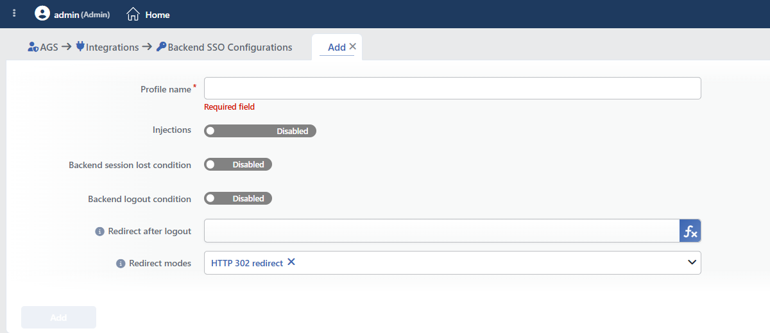Focus the Profile name input field
Viewport: 770px width, 333px height.
point(452,89)
